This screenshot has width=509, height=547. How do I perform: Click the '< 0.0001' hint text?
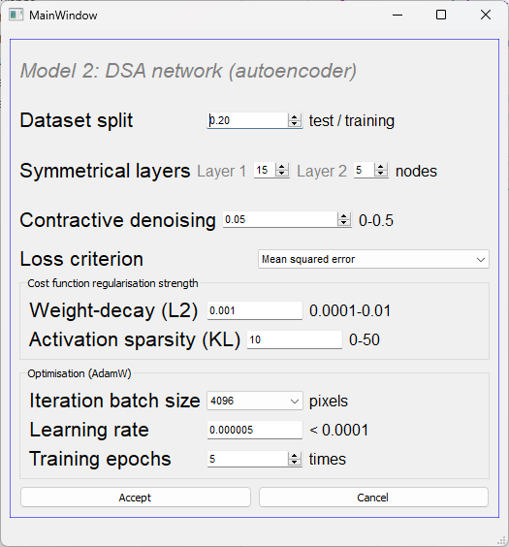(x=338, y=431)
